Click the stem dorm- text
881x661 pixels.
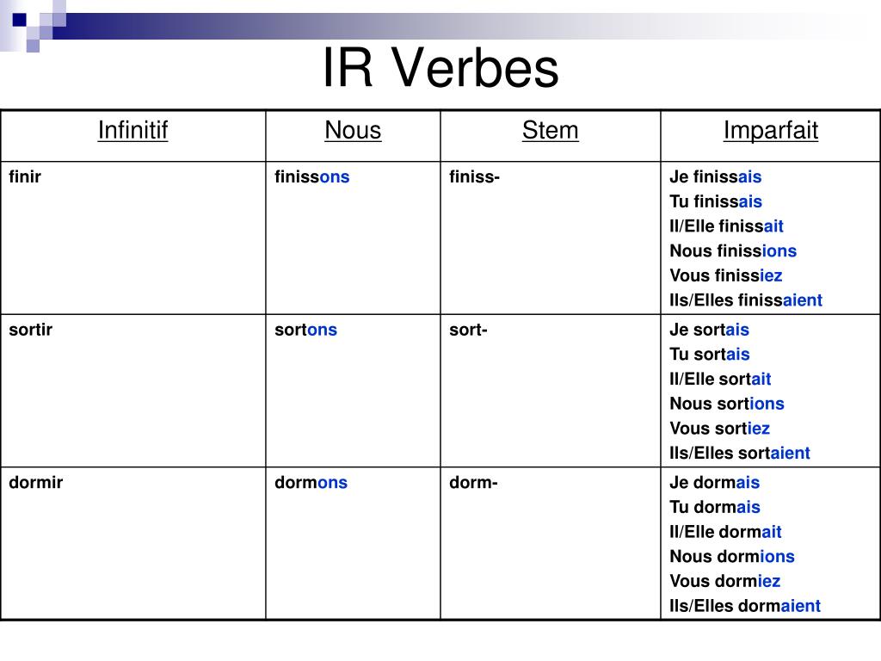(x=473, y=482)
